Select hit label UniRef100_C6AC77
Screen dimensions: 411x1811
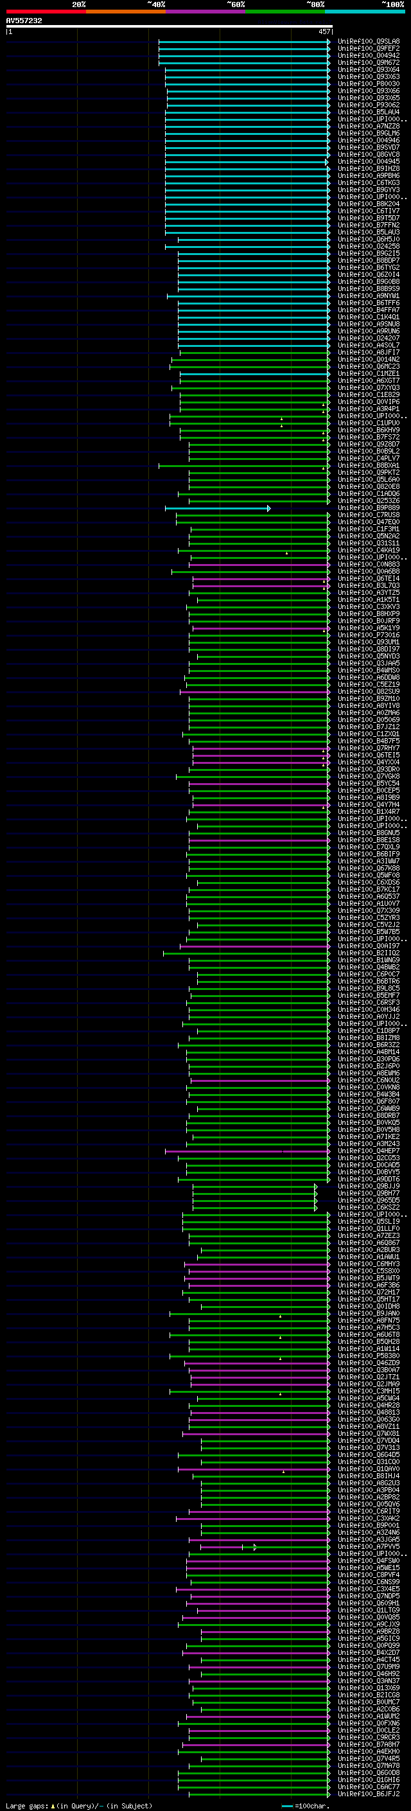[x=368, y=1787]
